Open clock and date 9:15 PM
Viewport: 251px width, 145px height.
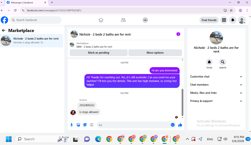[x=238, y=139]
